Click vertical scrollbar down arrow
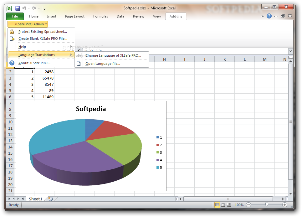302x217 pixels. coord(290,194)
